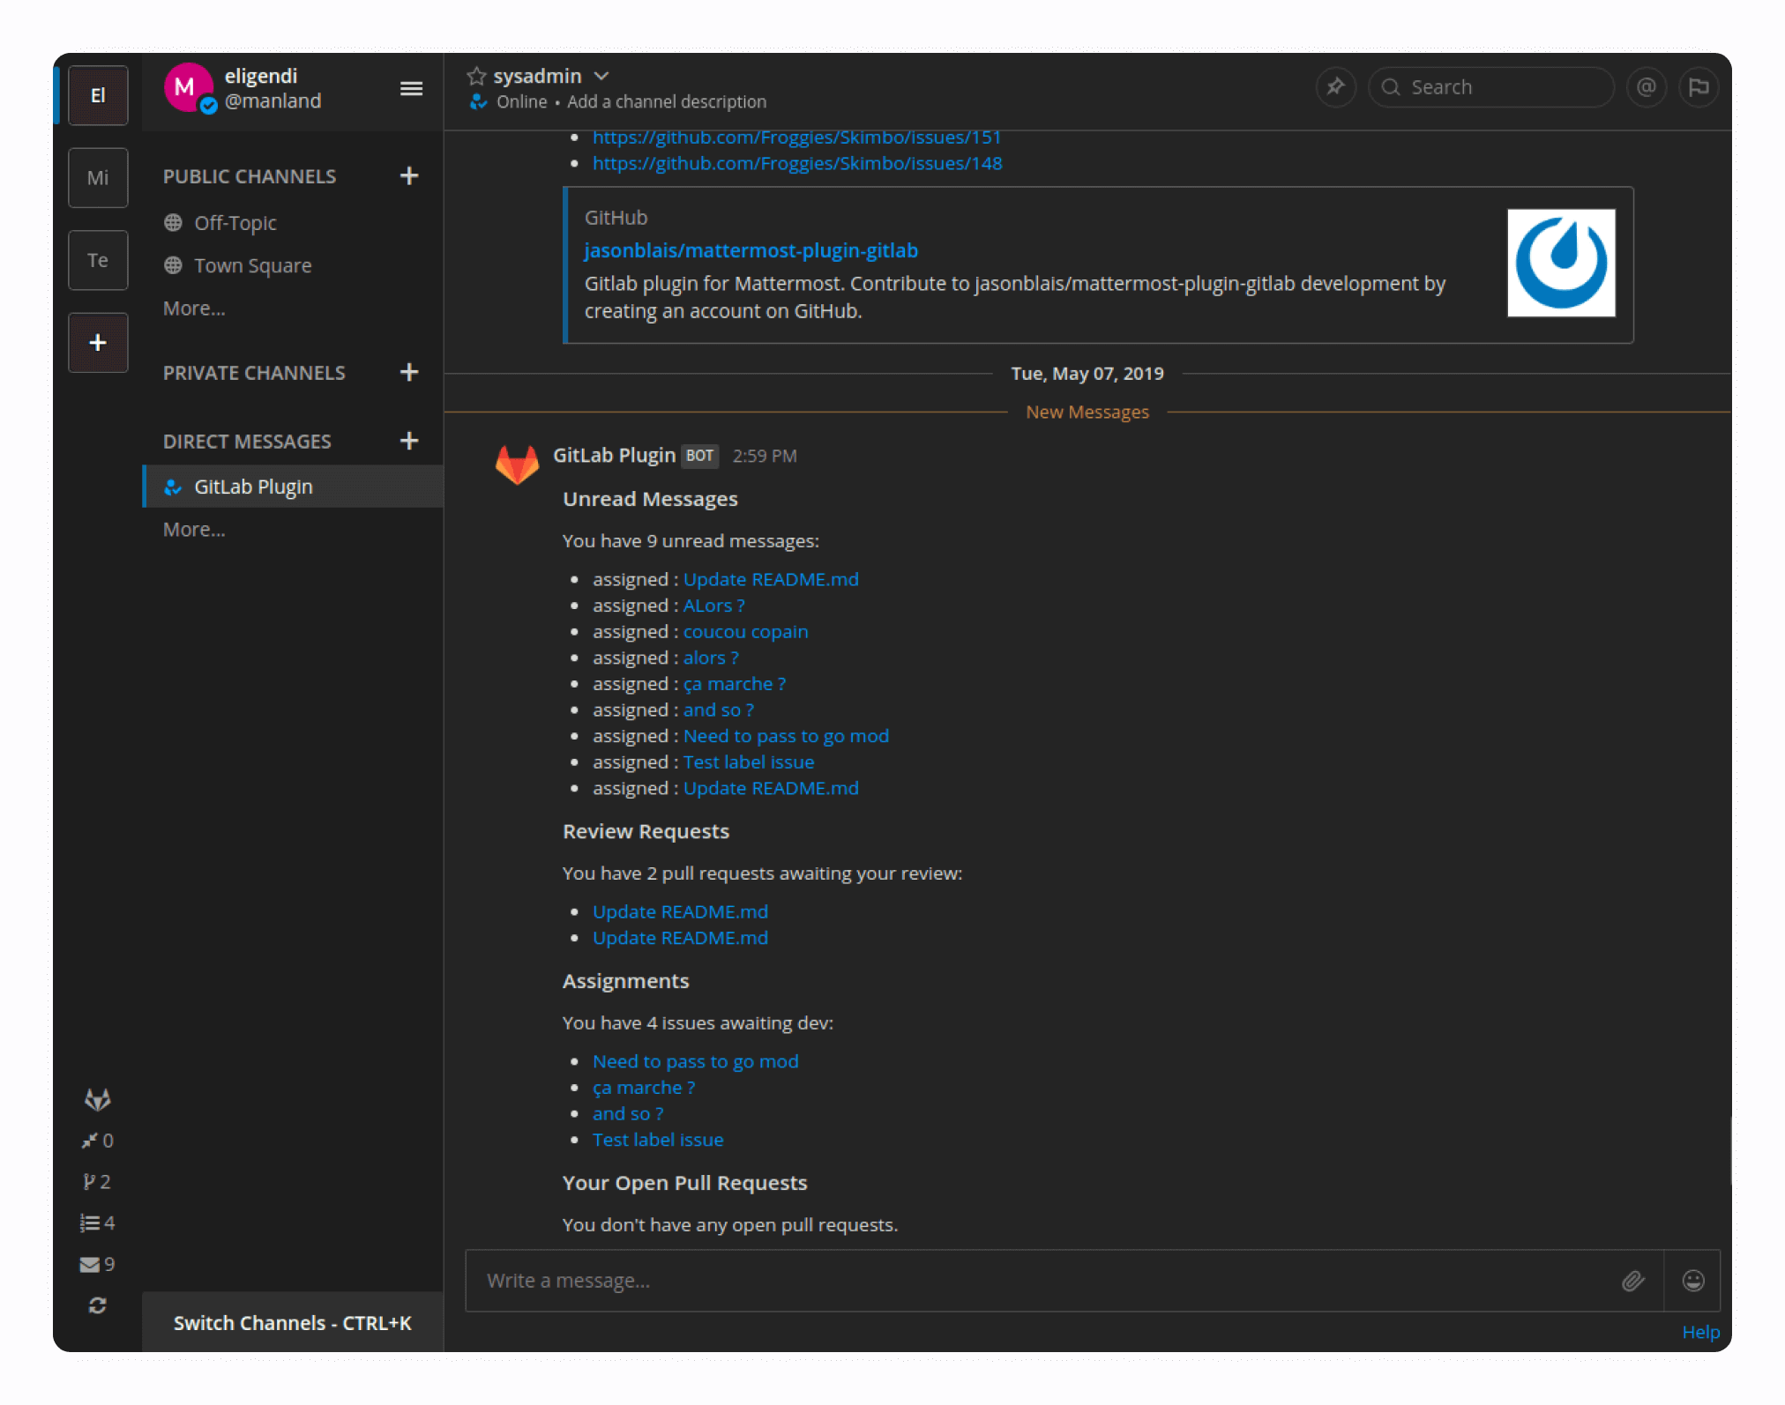Open the GitLab Plugin sidebar icon
Viewport: 1785px width, 1405px height.
[98, 1099]
